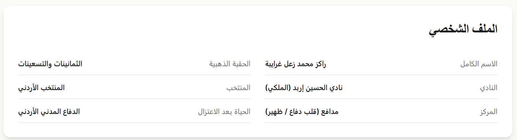This screenshot has height=140, width=517.
Task: Click the gray المنتخب field label
Action: pos(238,88)
